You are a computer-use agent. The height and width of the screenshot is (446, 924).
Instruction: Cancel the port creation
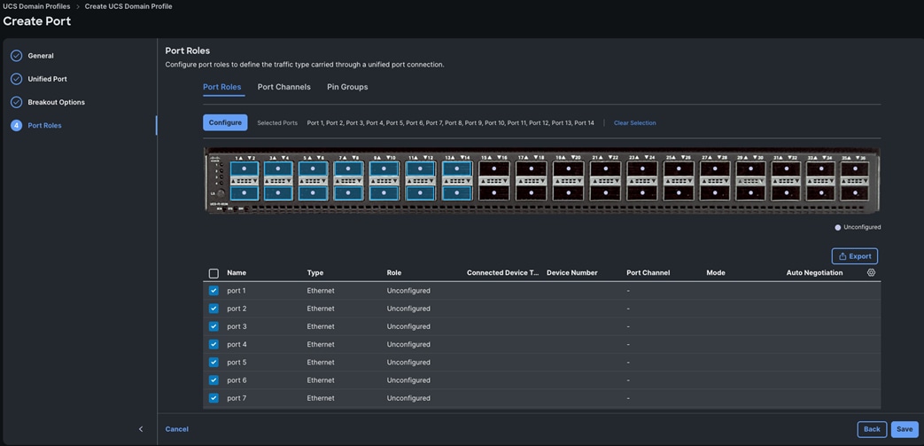pyautogui.click(x=177, y=429)
